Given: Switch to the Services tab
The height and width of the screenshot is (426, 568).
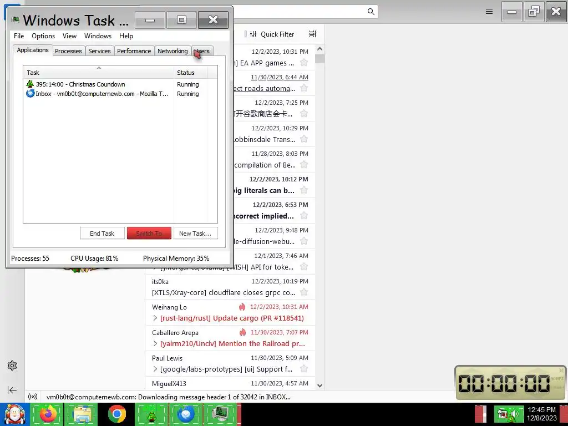Looking at the screenshot, I should 100,51.
